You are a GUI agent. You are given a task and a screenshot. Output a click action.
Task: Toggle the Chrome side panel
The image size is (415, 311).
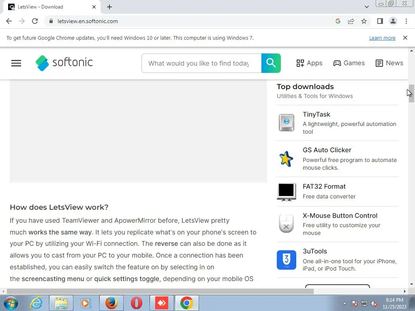pos(380,21)
